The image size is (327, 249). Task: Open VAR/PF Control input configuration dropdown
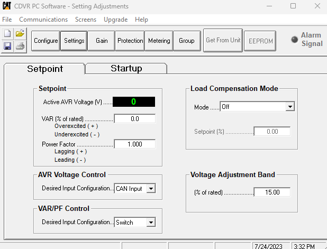click(x=151, y=223)
